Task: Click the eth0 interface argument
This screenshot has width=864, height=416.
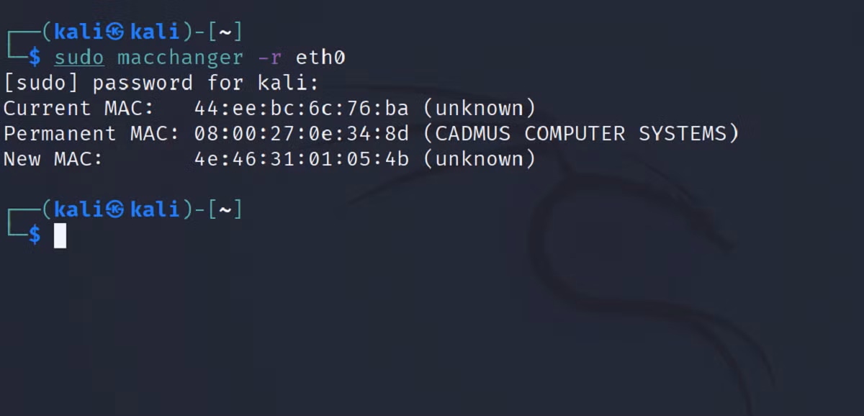Action: (320, 58)
